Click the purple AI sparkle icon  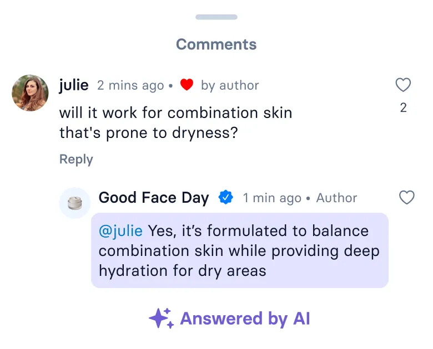pyautogui.click(x=161, y=319)
